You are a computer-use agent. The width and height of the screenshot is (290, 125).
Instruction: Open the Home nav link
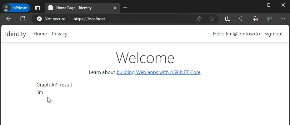coord(40,34)
